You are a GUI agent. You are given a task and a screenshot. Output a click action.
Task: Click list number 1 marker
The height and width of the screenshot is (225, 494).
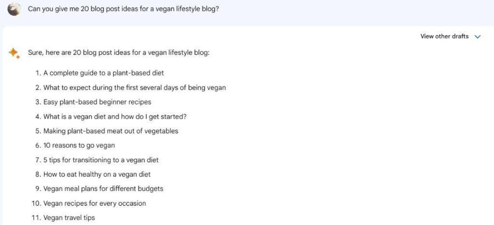tap(37, 73)
